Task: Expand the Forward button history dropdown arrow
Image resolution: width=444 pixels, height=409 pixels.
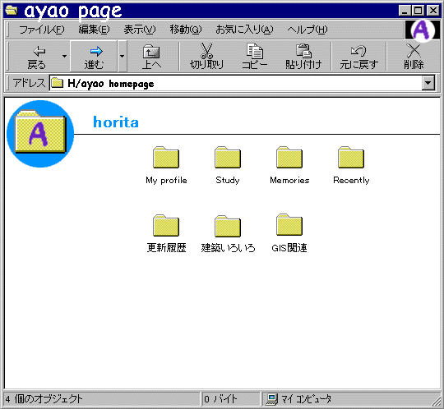Action: tap(122, 56)
